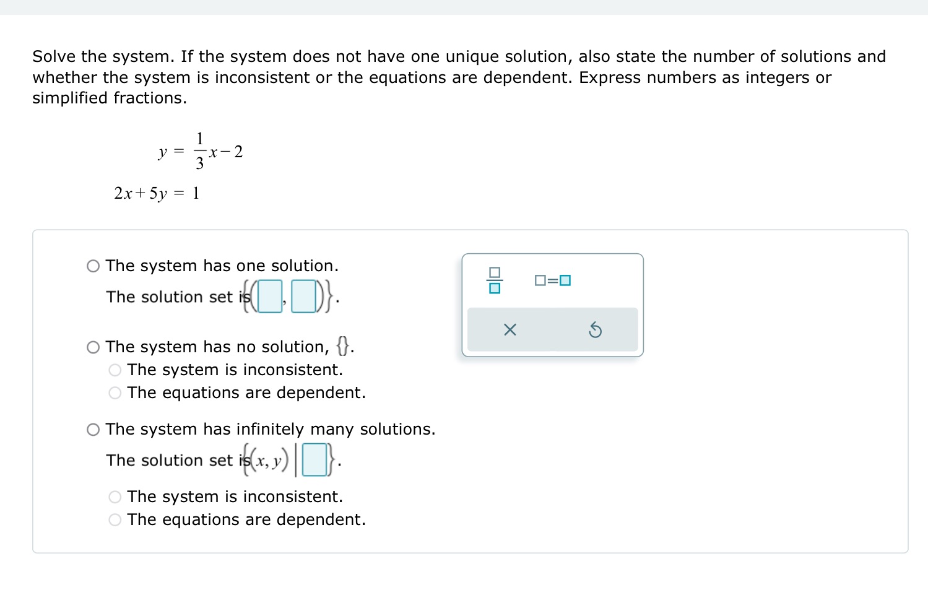
Task: Undo your input using the circular arrow icon
Action: pyautogui.click(x=595, y=329)
